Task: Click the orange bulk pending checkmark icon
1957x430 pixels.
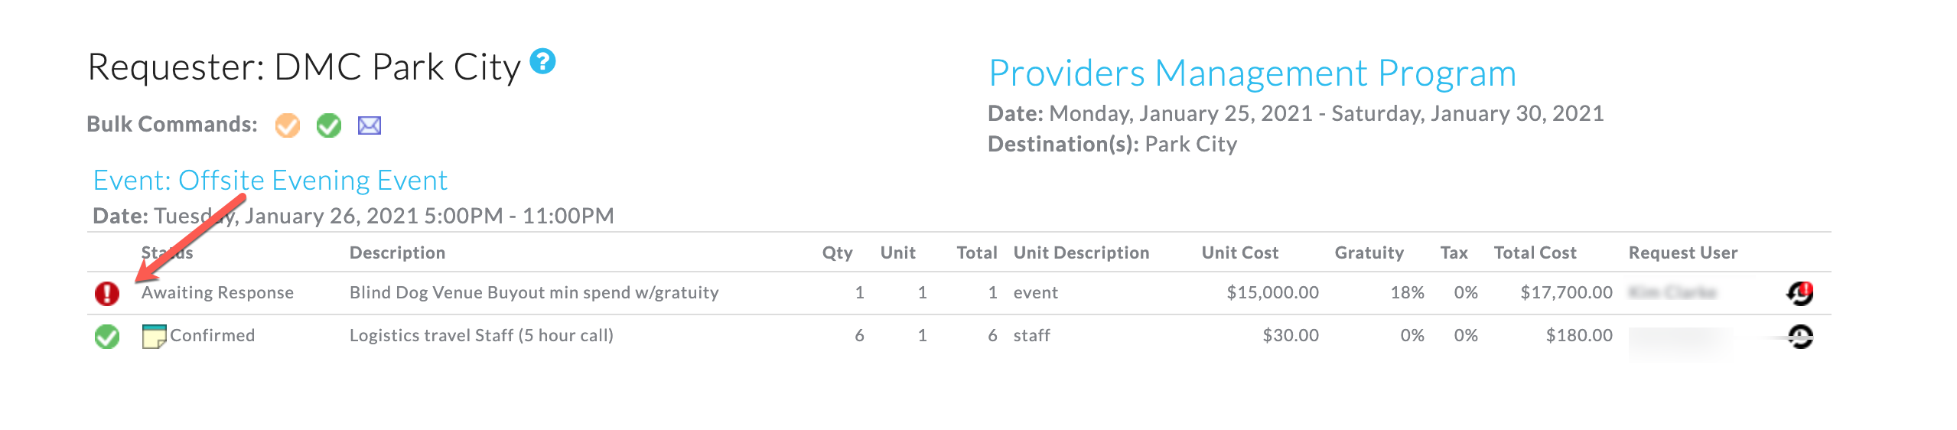Action: [x=288, y=125]
